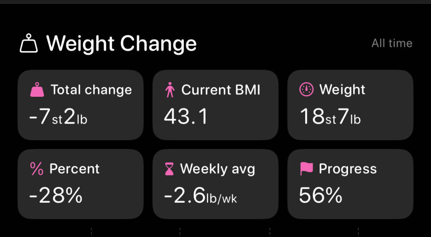Open the Progress card
The width and height of the screenshot is (431, 237).
tap(350, 184)
